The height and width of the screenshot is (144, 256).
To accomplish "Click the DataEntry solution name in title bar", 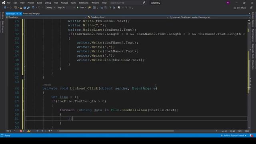I will click(x=155, y=3).
